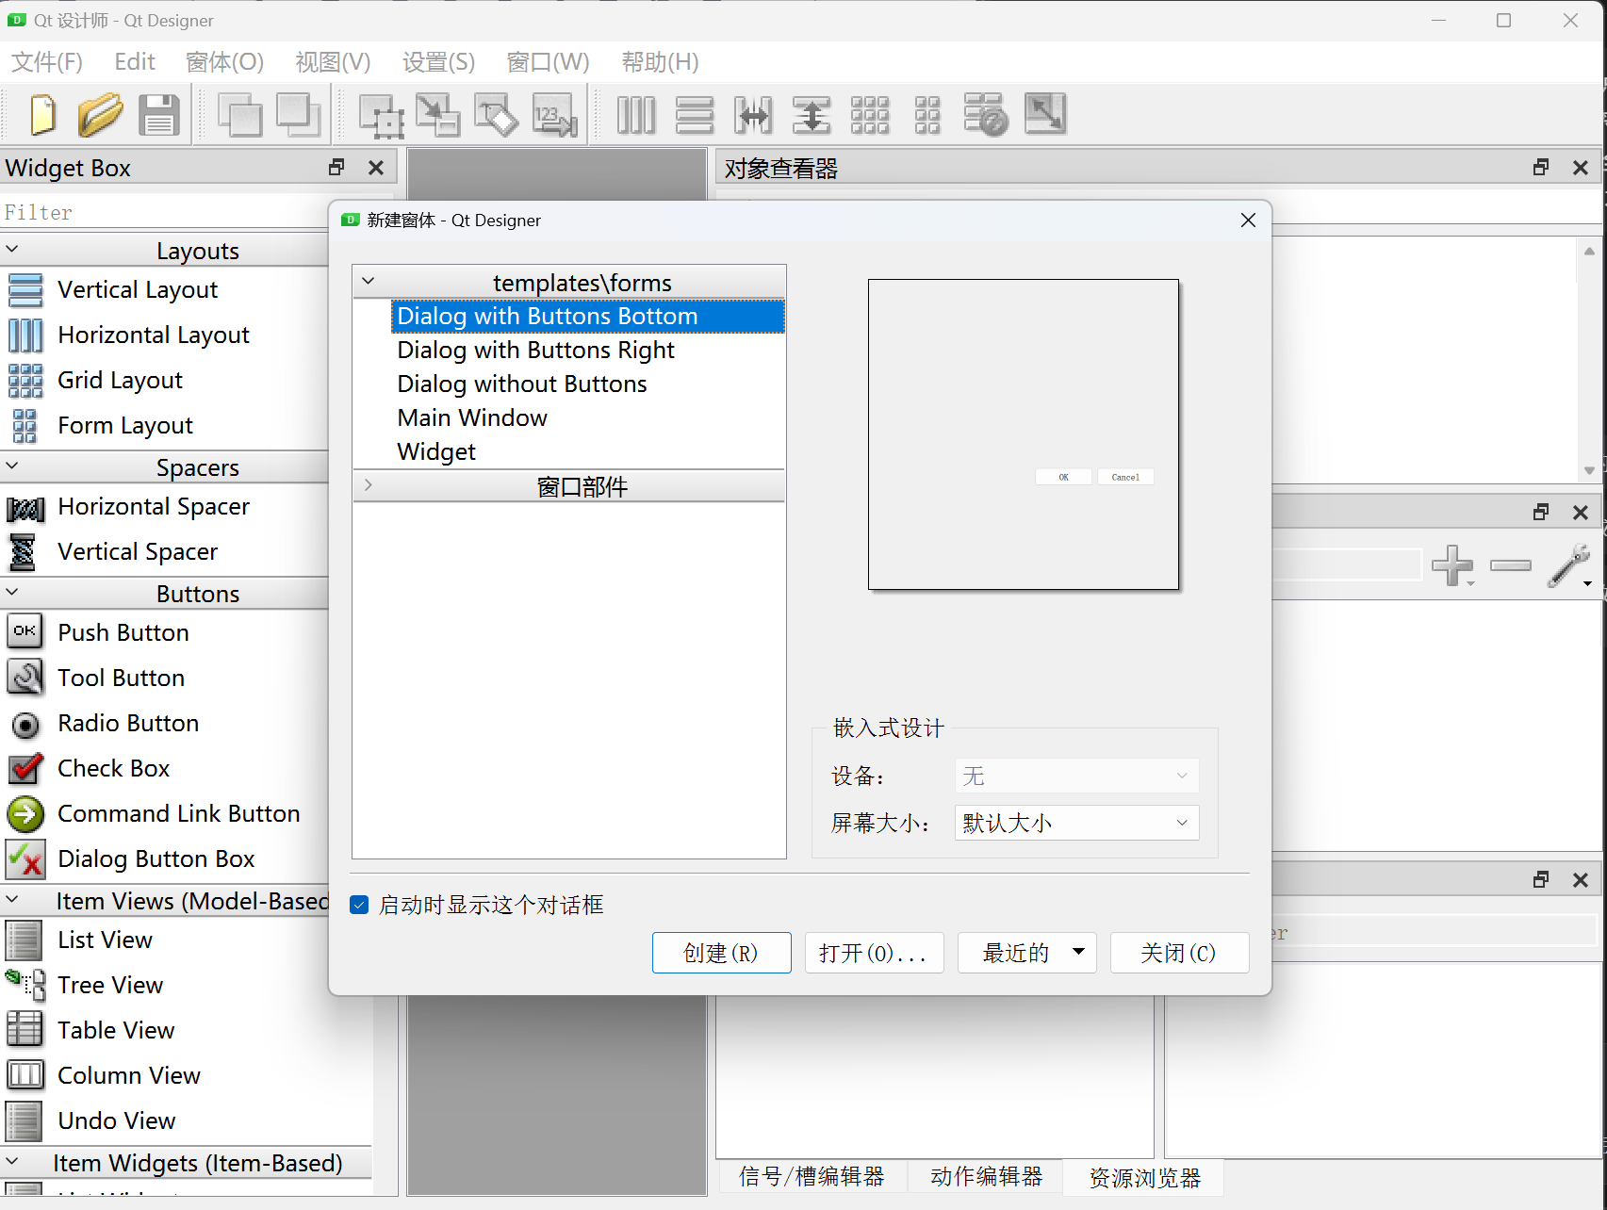Click the 打开(O)... button
Screen dimensions: 1607x1210
(874, 953)
